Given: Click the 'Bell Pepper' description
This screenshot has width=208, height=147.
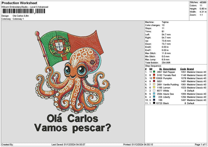Looking at the screenshot, I should [x=169, y=72].
